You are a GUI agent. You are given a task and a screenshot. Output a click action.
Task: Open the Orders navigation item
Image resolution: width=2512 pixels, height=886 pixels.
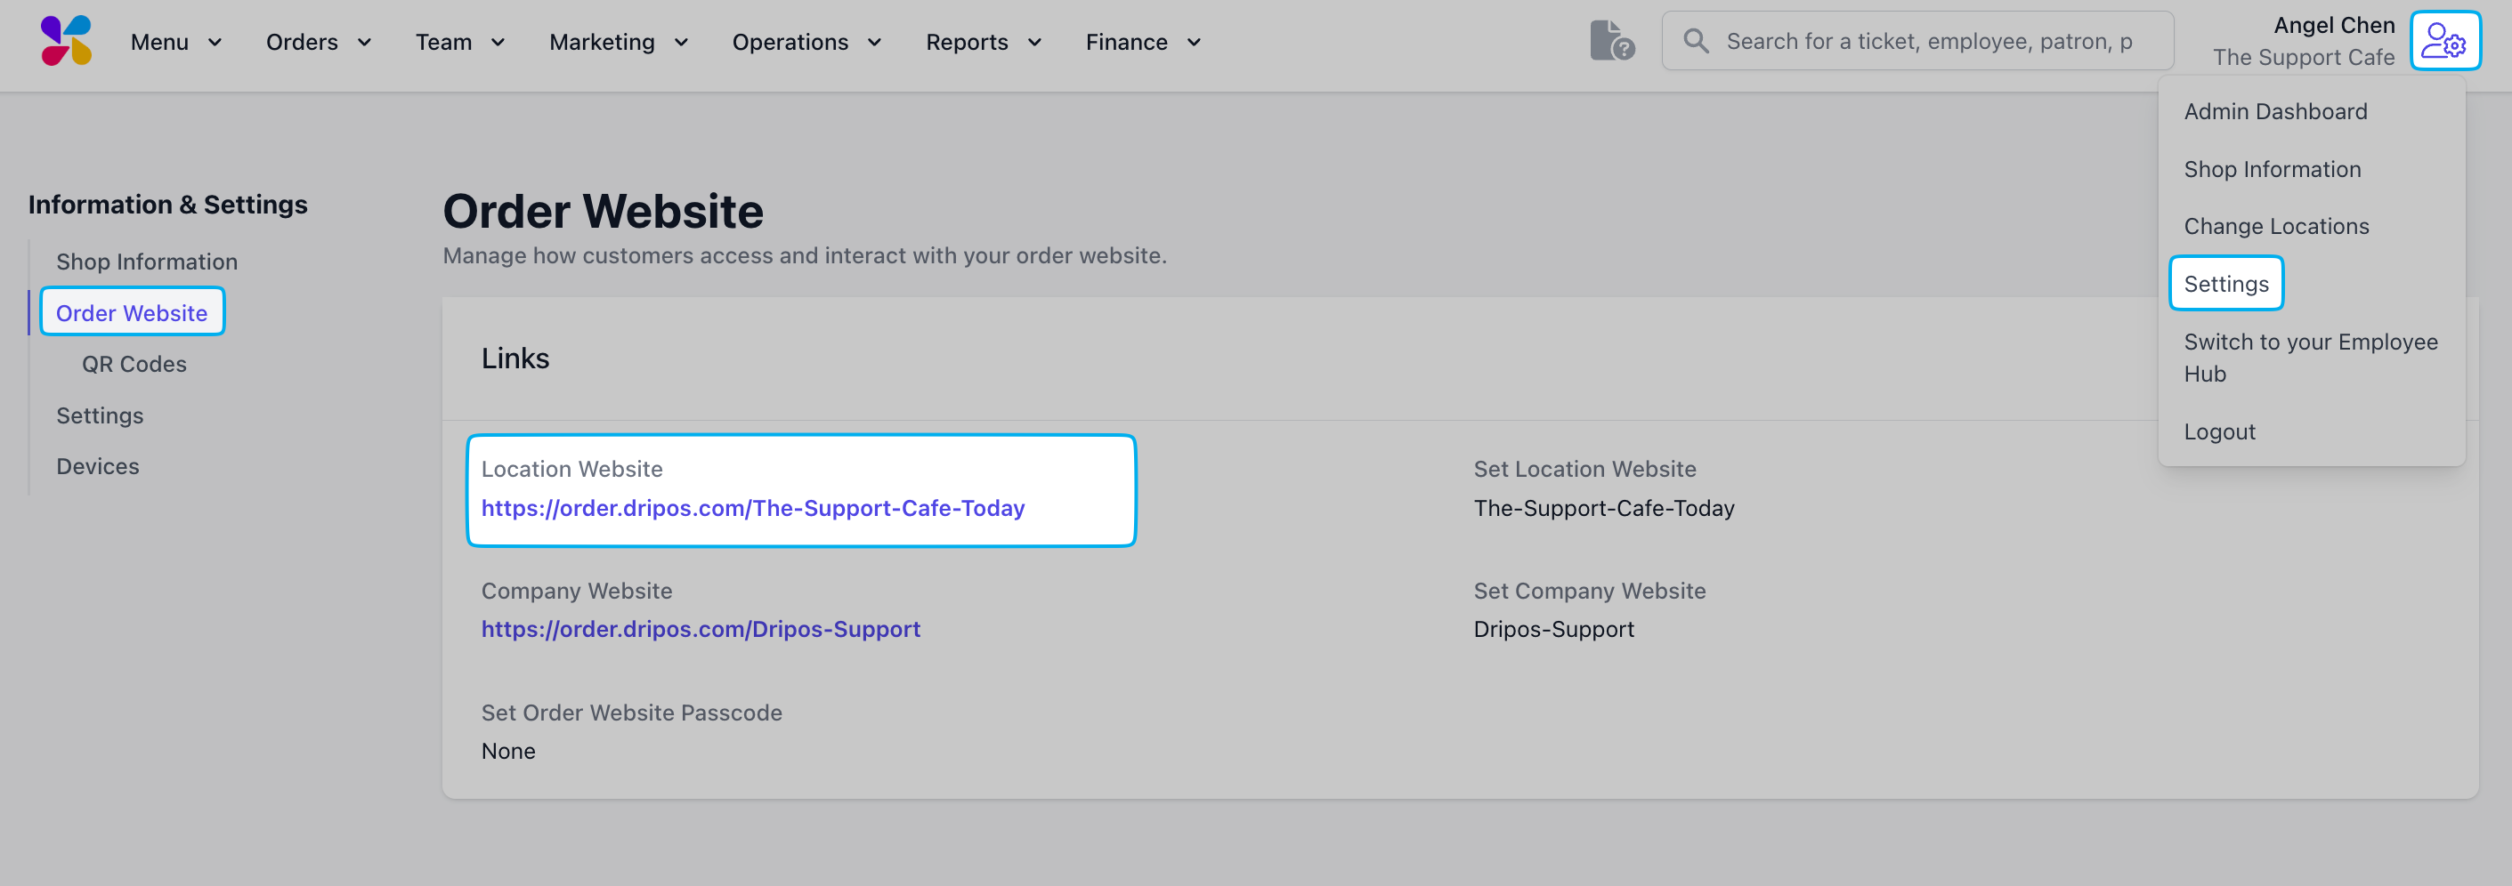pyautogui.click(x=303, y=42)
